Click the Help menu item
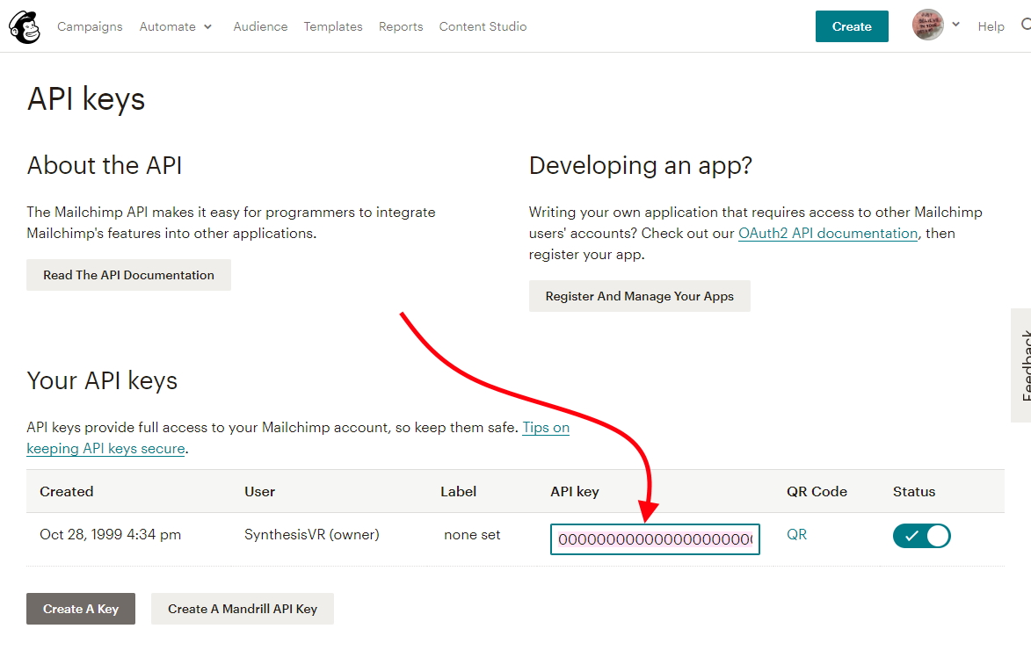 [x=991, y=26]
